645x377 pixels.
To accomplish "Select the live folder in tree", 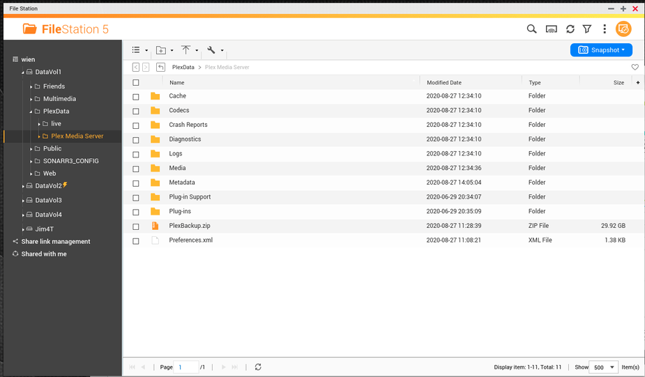I will [x=56, y=124].
